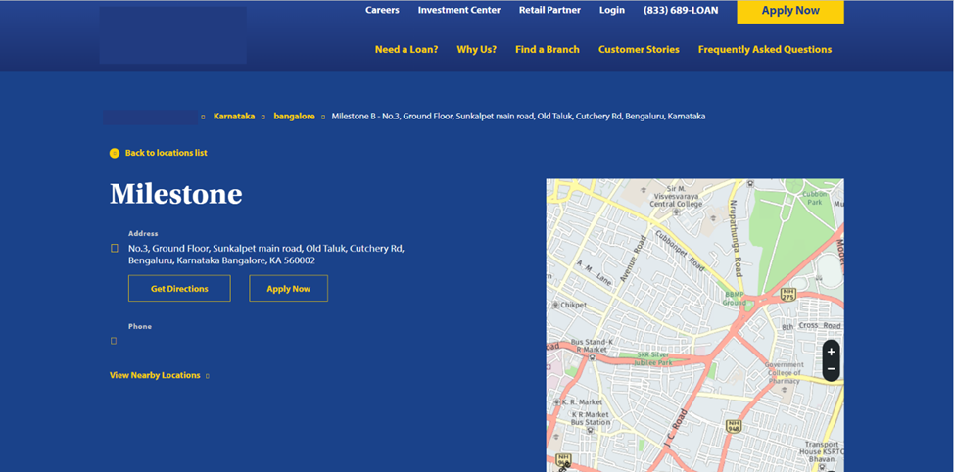The image size is (954, 472).
Task: Click the Karnataka breadcrumb link
Action: coord(234,117)
